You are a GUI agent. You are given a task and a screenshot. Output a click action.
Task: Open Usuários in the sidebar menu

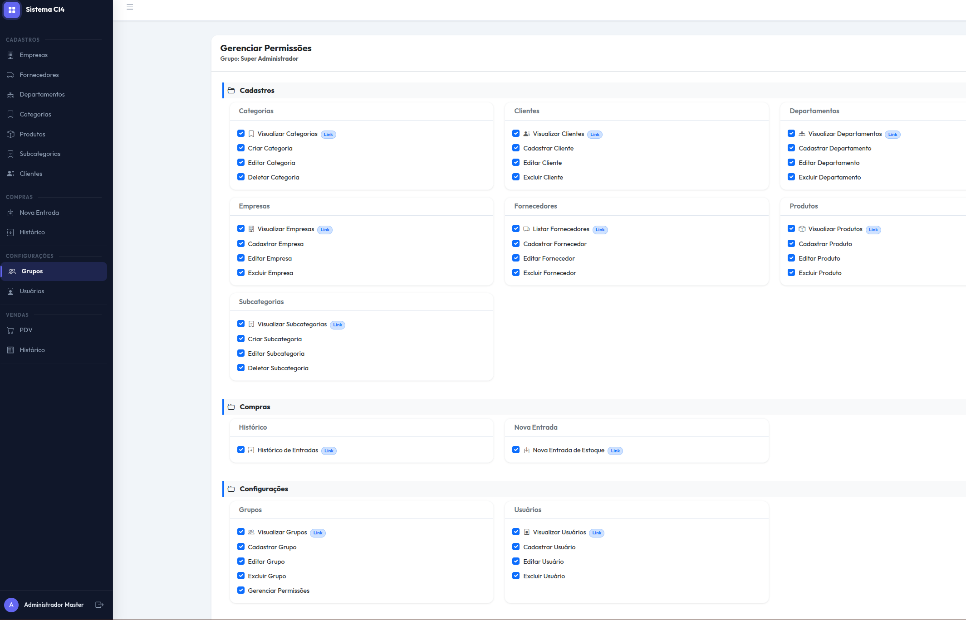coord(32,291)
